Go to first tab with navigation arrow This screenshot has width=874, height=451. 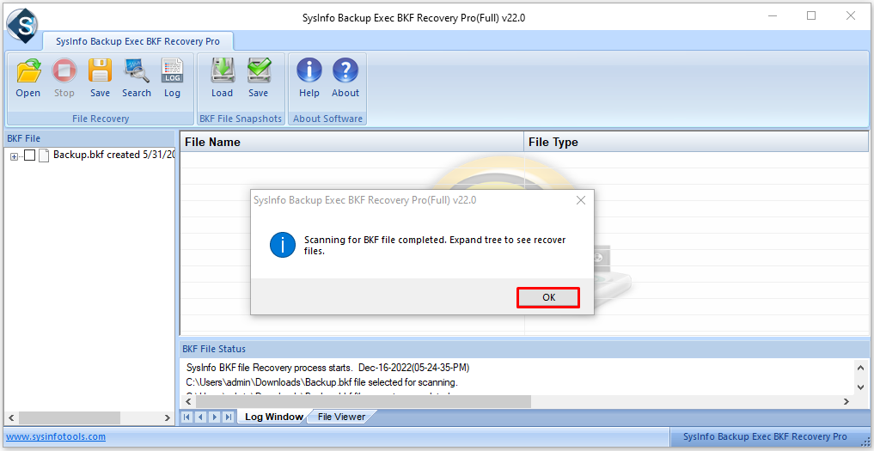coord(187,417)
